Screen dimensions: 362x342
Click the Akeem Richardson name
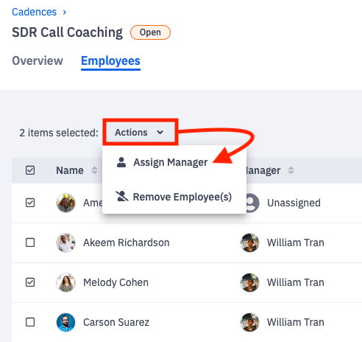(x=127, y=242)
